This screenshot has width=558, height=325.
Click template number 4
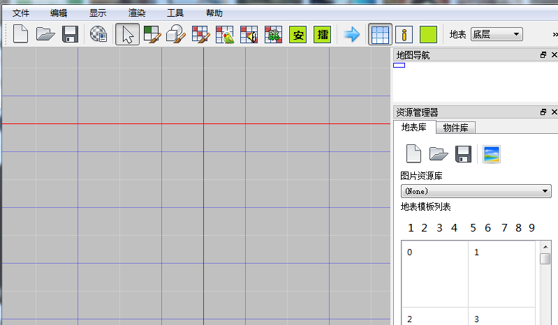(454, 227)
